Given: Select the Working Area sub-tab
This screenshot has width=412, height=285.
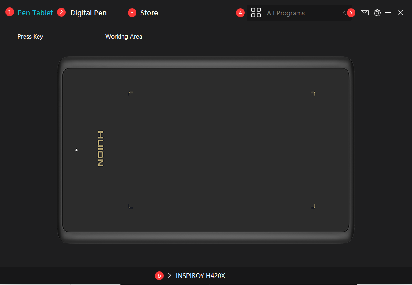Looking at the screenshot, I should click(124, 36).
